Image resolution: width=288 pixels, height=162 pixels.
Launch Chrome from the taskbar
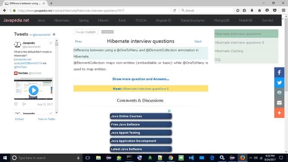click(x=171, y=158)
